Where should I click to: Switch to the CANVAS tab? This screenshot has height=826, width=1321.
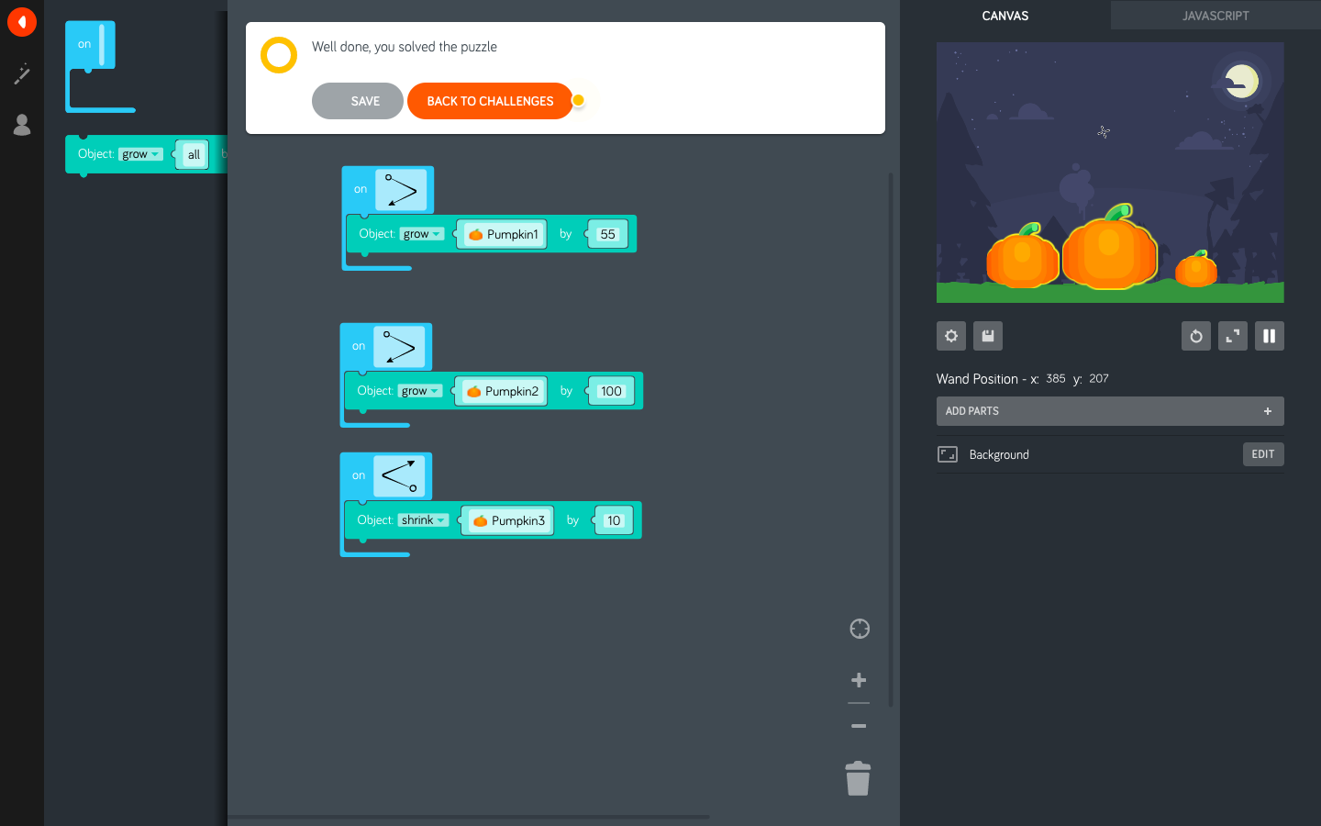tap(1005, 16)
